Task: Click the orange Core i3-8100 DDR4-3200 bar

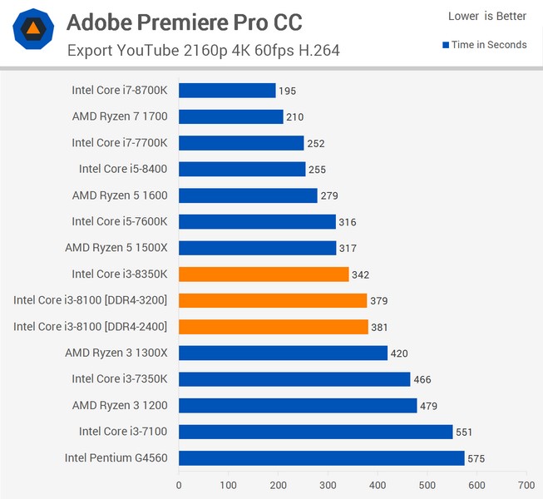Action: coord(273,300)
